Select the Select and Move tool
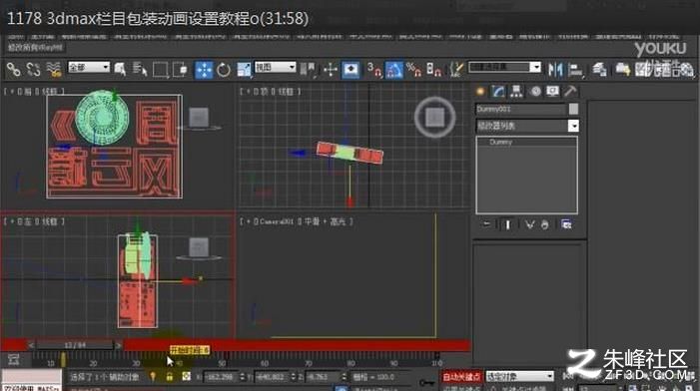This screenshot has height=391, width=700. (x=204, y=70)
